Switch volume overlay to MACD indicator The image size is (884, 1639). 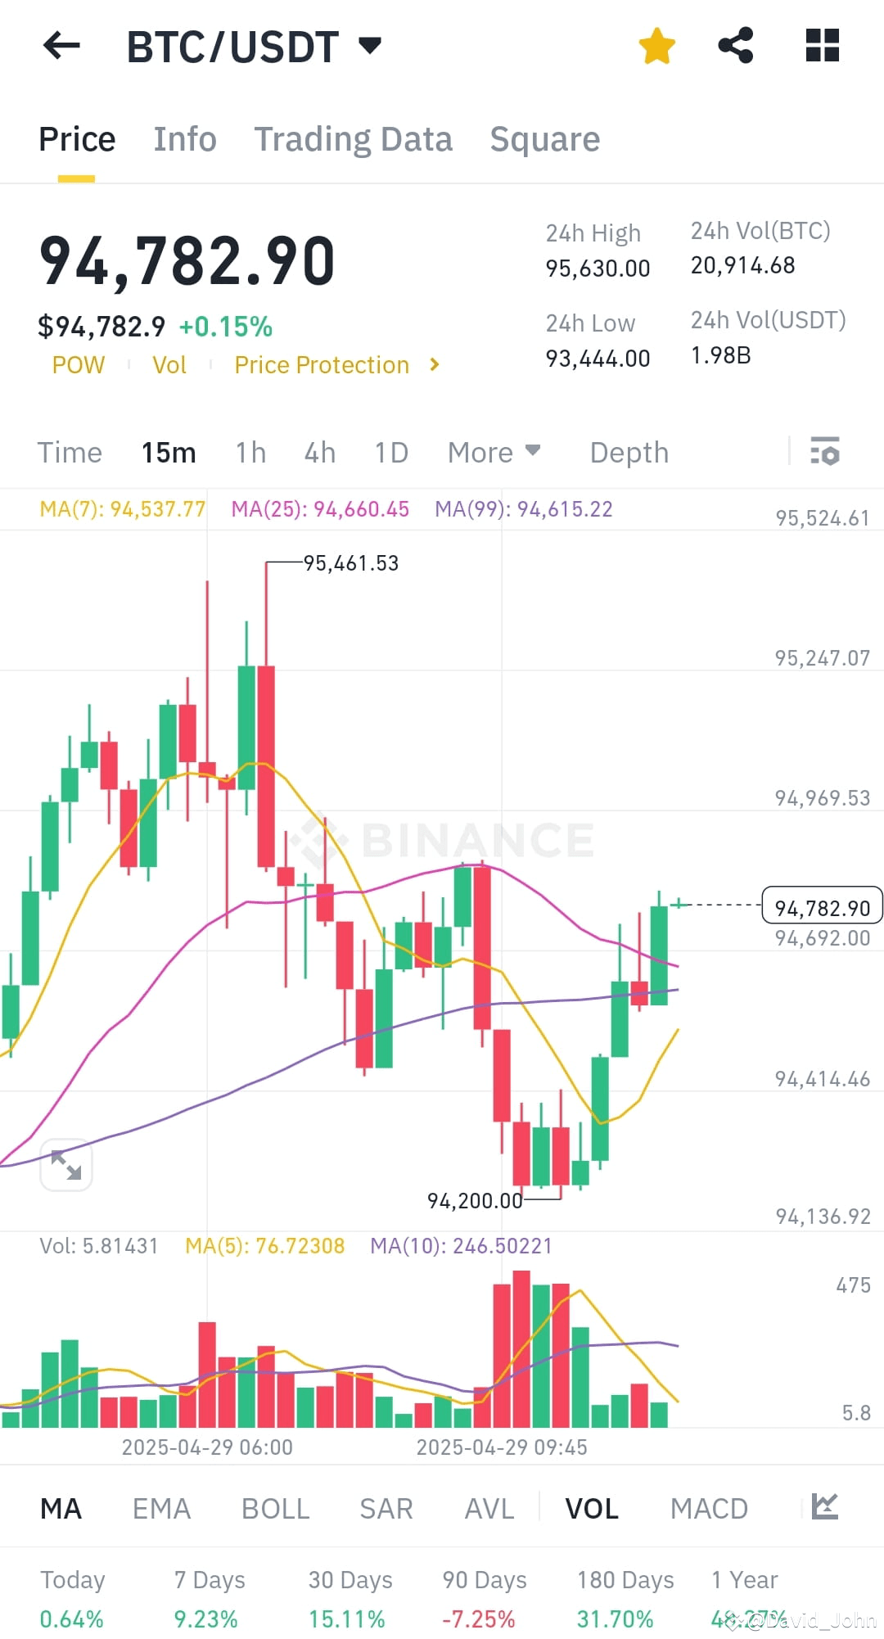pyautogui.click(x=709, y=1507)
